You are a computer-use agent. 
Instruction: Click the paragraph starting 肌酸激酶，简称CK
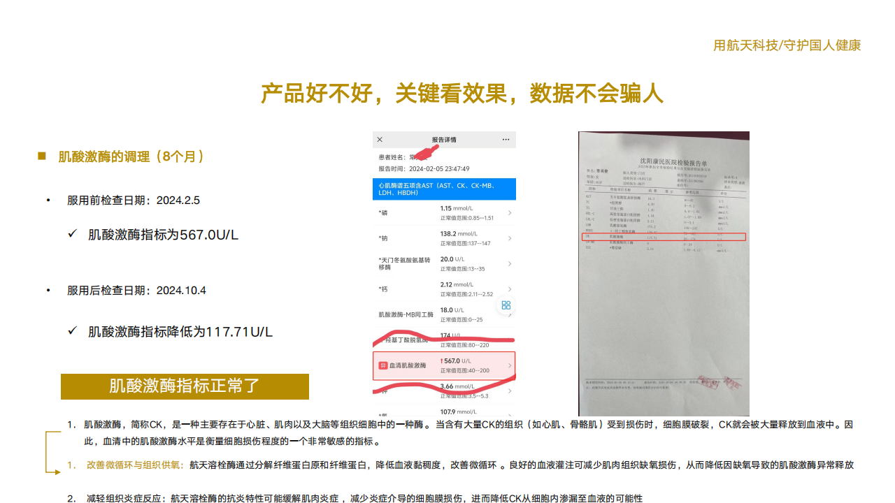pyautogui.click(x=468, y=433)
